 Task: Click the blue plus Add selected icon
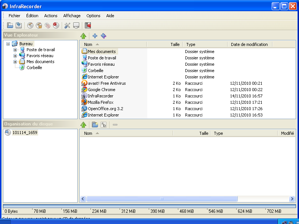[95, 36]
